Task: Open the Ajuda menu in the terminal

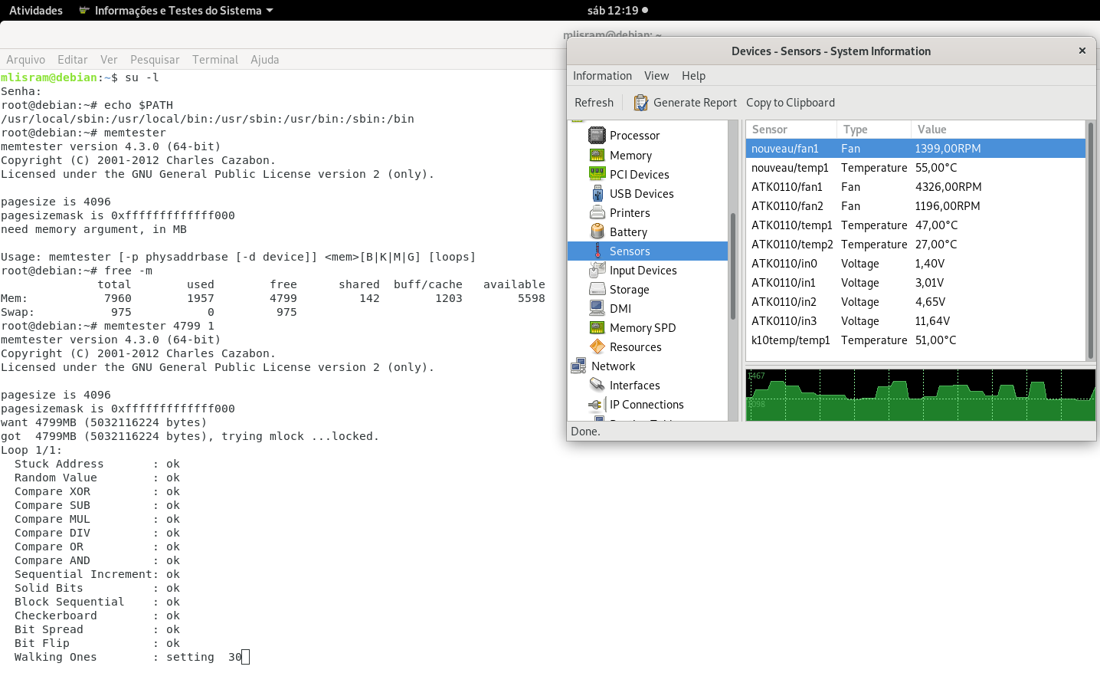Action: click(x=265, y=60)
